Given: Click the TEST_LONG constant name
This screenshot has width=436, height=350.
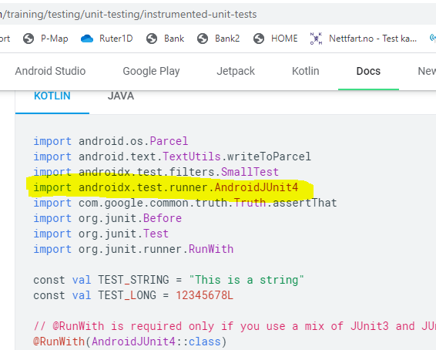Looking at the screenshot, I should 127,295.
